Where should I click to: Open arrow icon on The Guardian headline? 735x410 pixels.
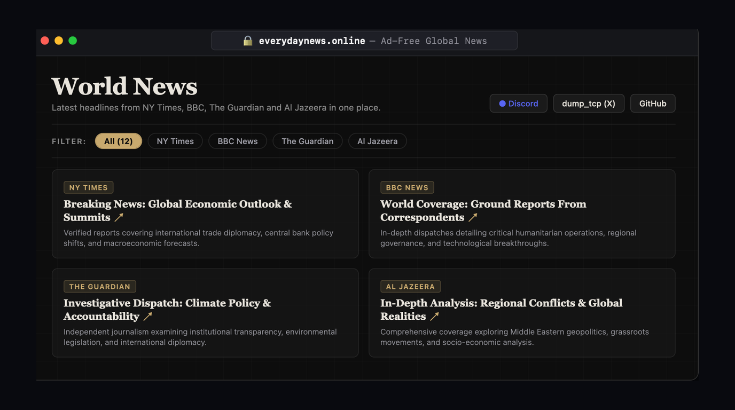pyautogui.click(x=148, y=317)
